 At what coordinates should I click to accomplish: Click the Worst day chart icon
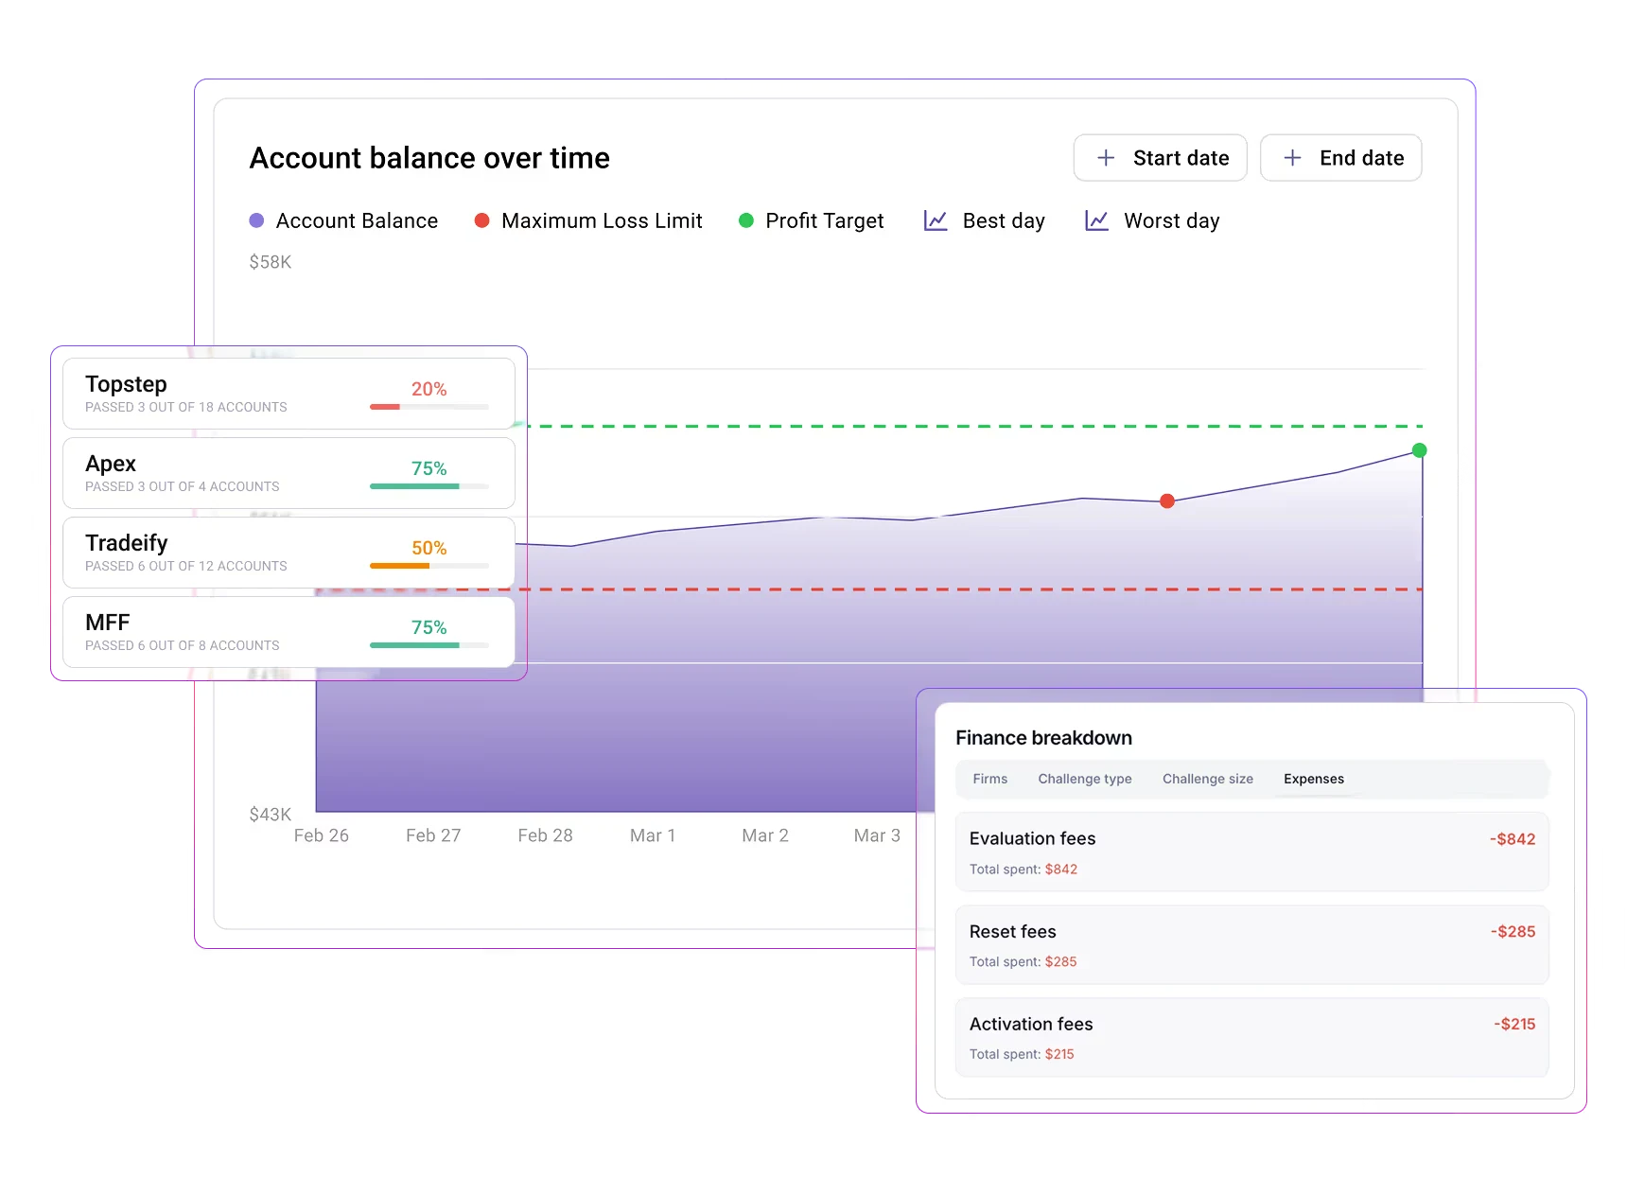coord(1096,220)
